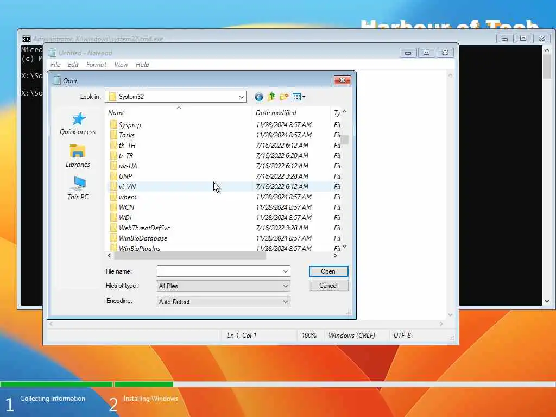Select the Tasks folder
This screenshot has height=417, width=556.
tap(127, 135)
